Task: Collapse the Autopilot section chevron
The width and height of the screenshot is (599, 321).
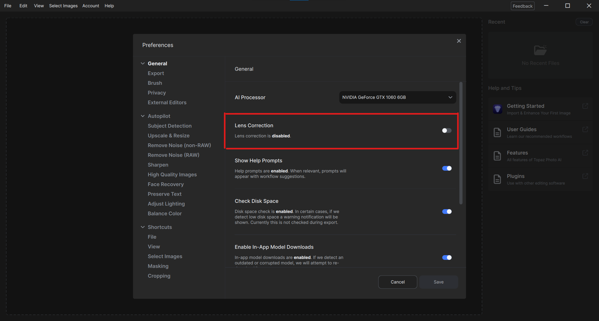Action: (143, 116)
